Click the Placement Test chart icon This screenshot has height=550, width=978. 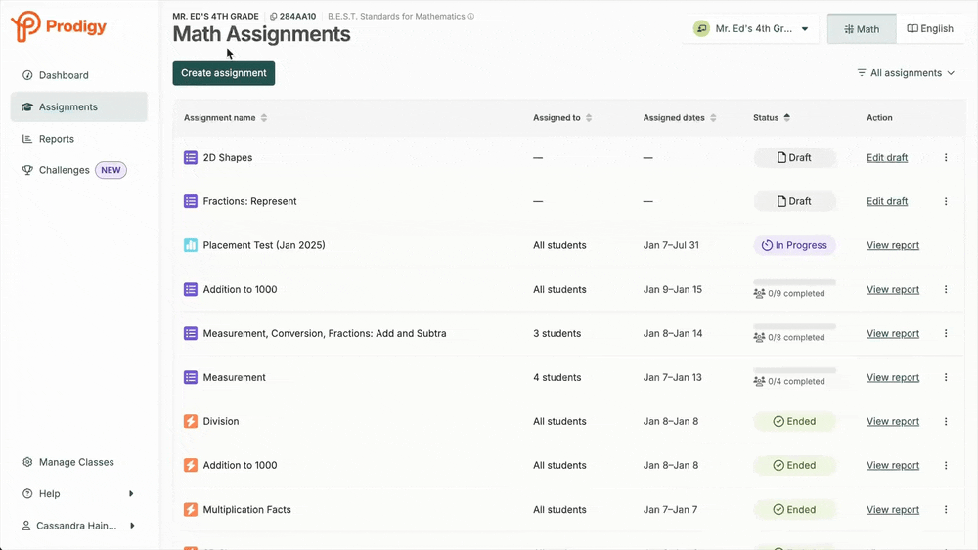click(x=191, y=245)
